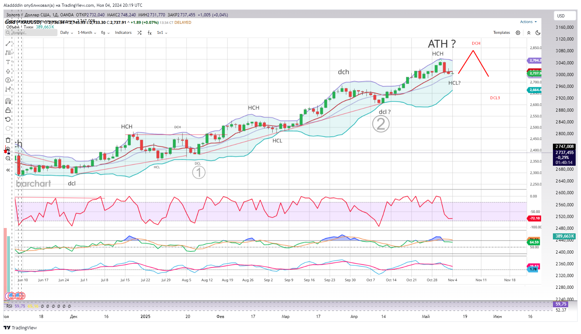Viewport: 581px width, 334px height.
Task: Open the Fibonacci/pitchfork line tools
Action: [8, 53]
